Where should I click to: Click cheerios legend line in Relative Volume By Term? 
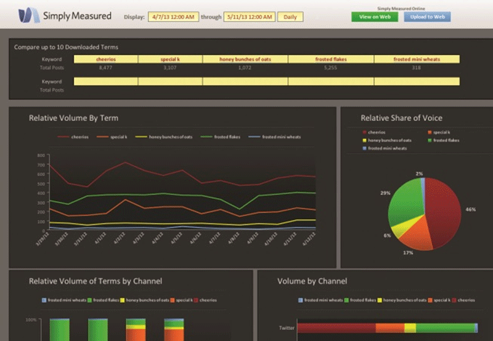63,137
